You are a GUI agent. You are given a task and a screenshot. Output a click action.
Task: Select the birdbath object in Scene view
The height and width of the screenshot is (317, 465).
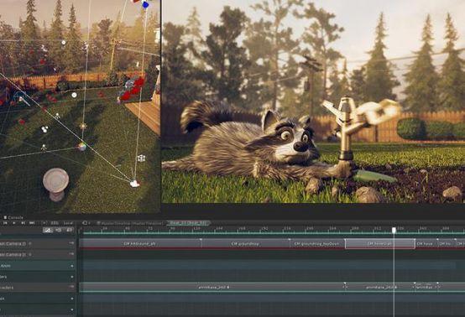[55, 184]
